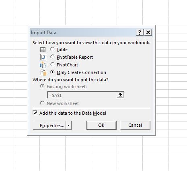Select Only Create Connection radio option

pyautogui.click(x=52, y=72)
